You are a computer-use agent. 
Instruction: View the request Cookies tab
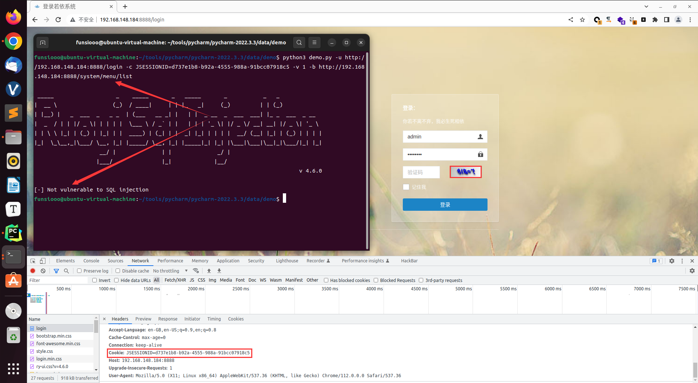click(x=236, y=319)
